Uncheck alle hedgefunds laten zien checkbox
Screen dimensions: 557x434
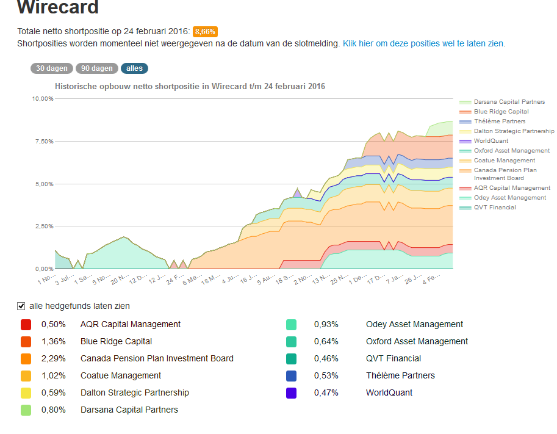21,306
